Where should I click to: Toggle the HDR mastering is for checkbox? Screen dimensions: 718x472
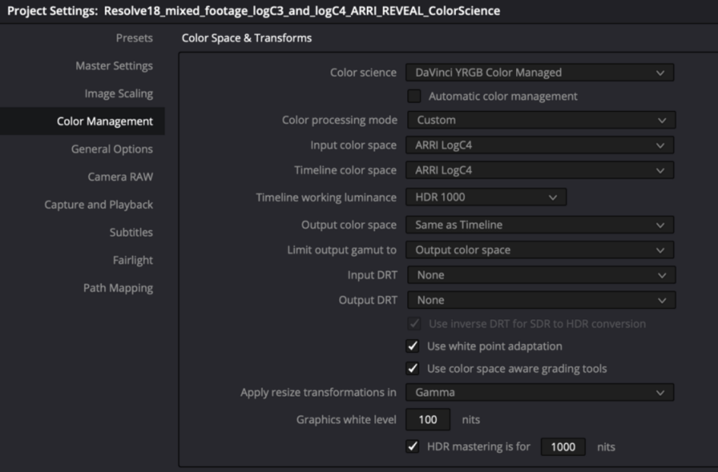tap(413, 447)
